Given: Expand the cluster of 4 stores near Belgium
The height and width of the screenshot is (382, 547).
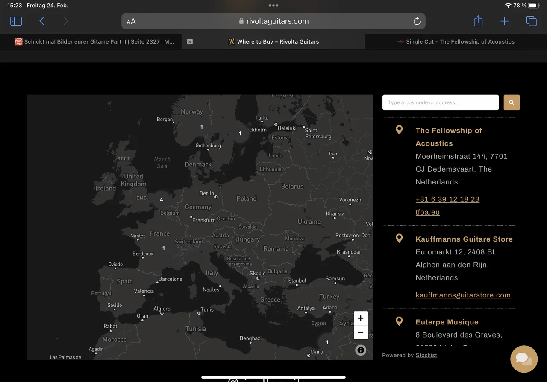Looking at the screenshot, I should [161, 200].
